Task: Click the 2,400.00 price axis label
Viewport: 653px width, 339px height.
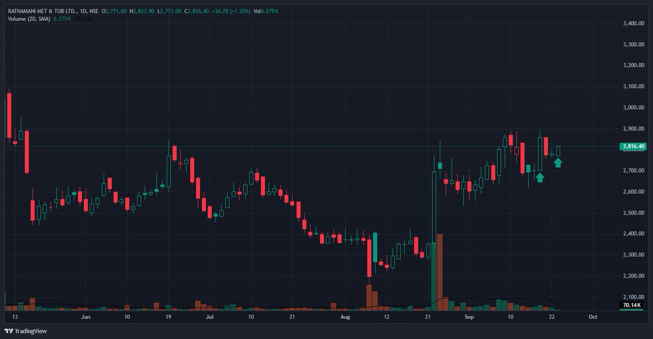Action: pos(633,234)
